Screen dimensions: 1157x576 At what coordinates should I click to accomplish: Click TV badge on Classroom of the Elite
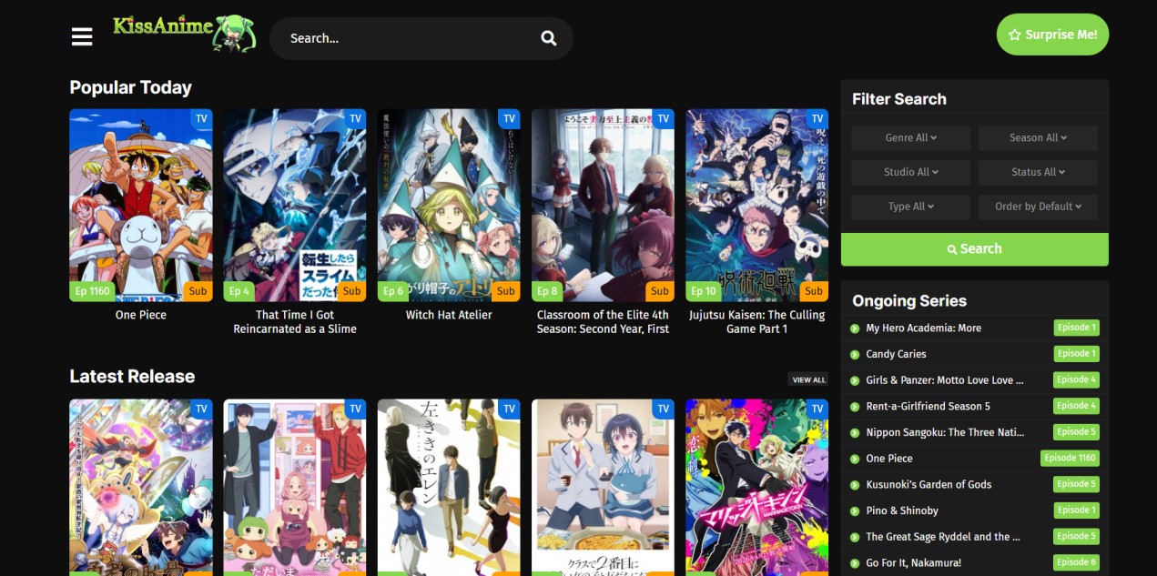663,118
